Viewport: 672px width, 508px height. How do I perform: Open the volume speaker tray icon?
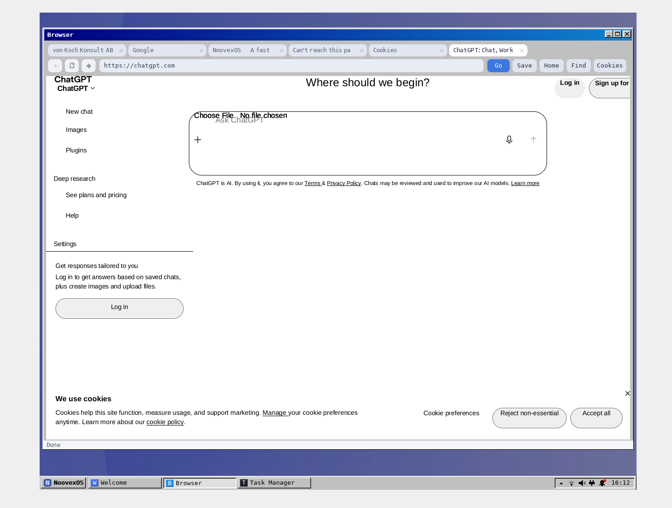click(582, 483)
